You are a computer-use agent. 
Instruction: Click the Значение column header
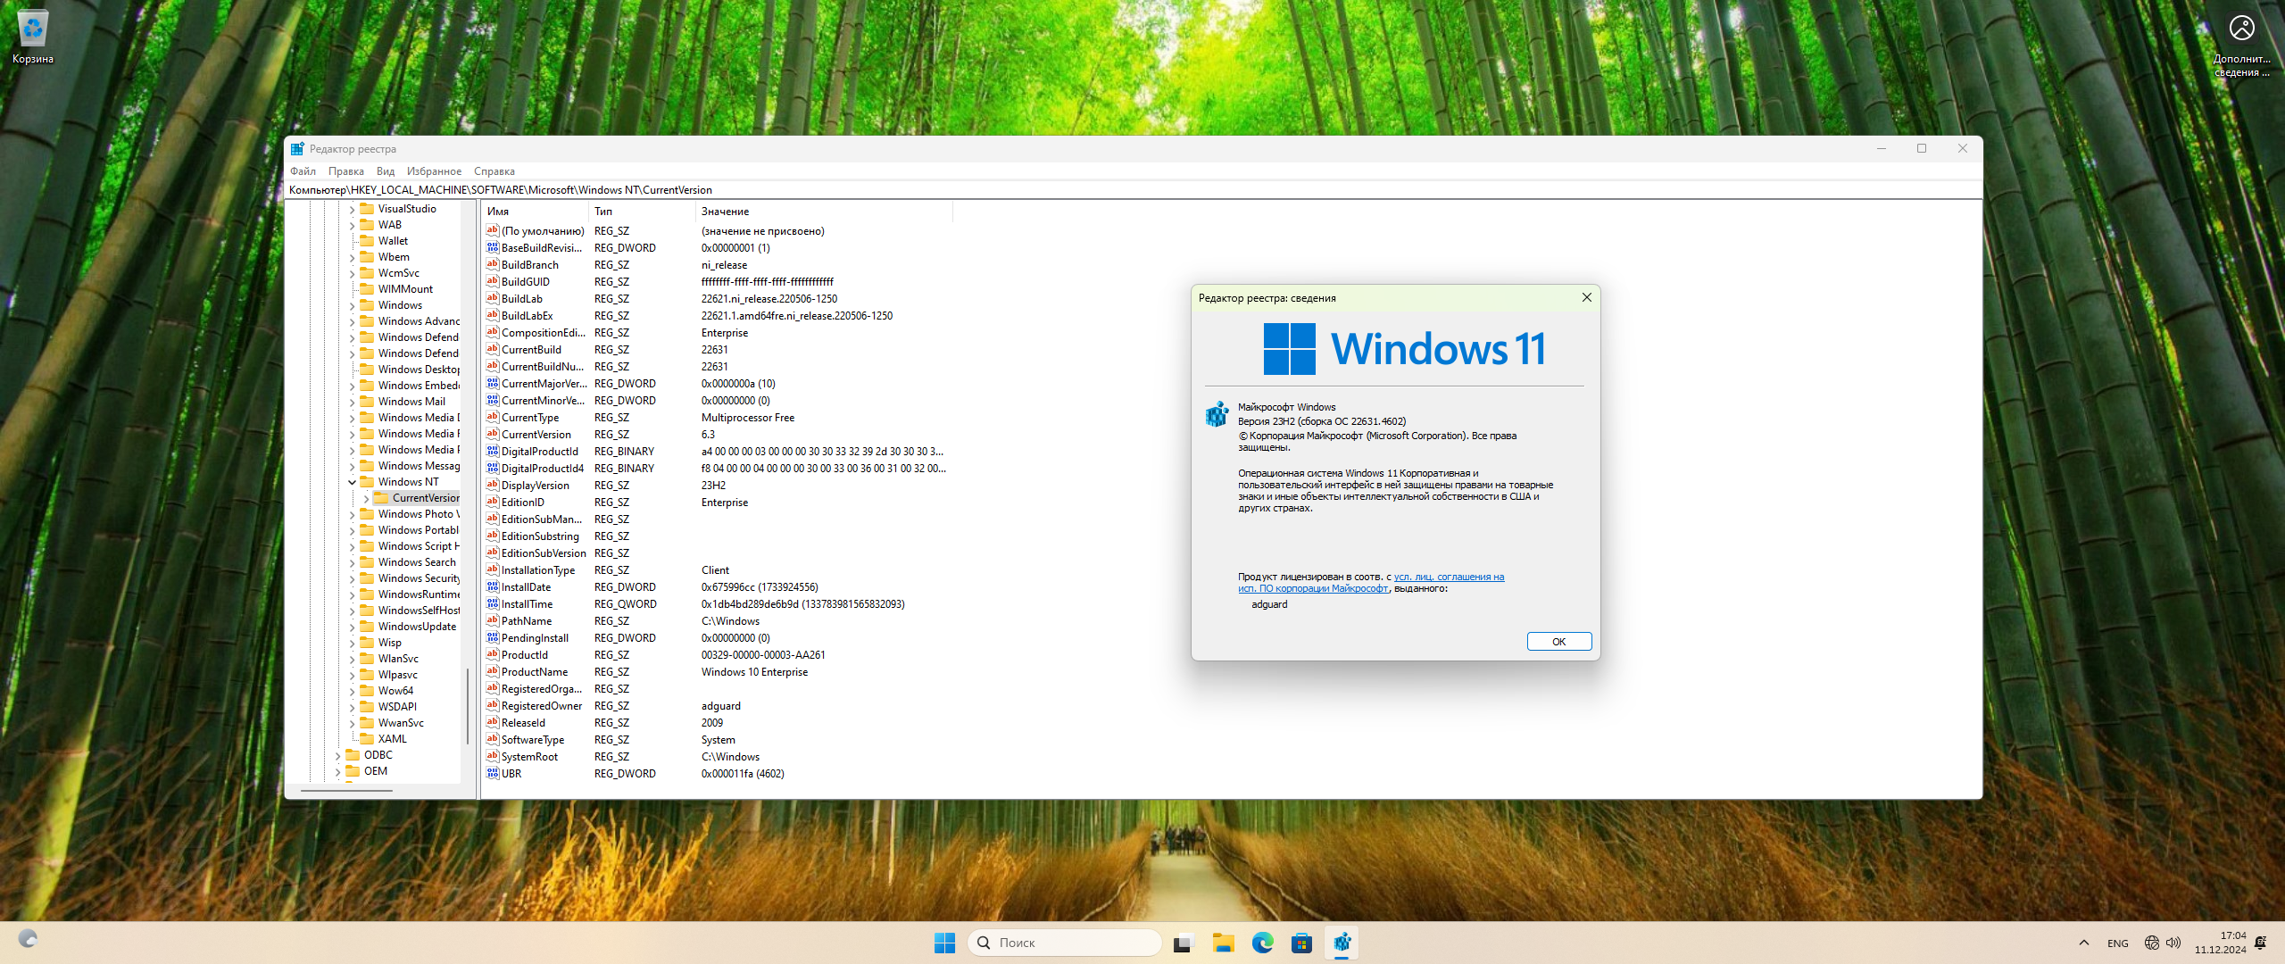pos(824,212)
